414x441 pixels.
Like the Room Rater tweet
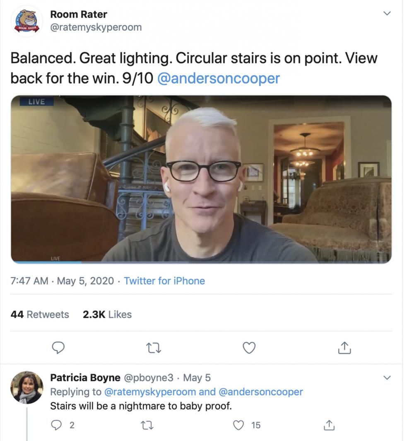tap(249, 348)
